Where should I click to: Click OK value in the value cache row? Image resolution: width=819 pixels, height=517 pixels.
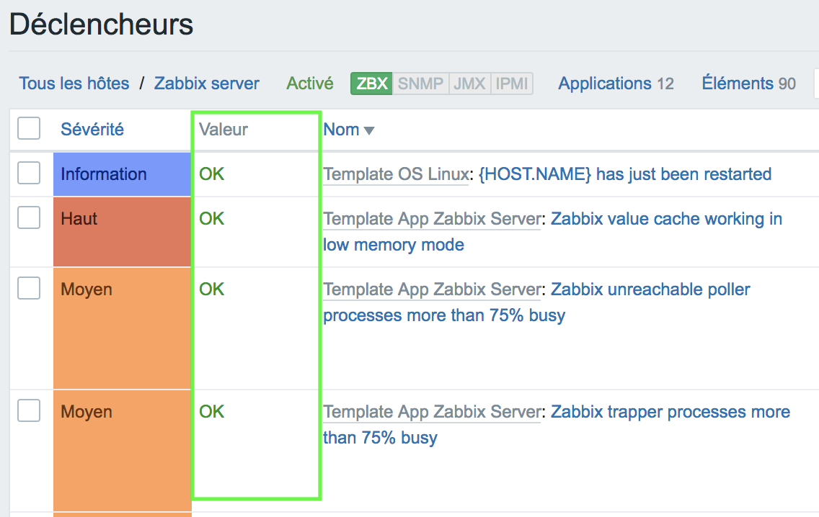[x=211, y=219]
